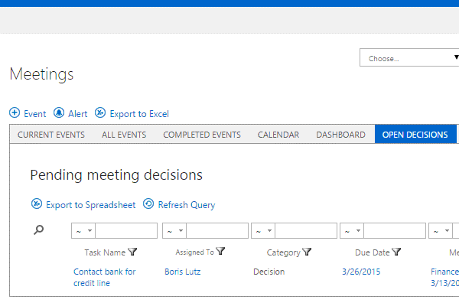Open Task Name filter operator dropdown
The image size is (459, 306).
83,231
